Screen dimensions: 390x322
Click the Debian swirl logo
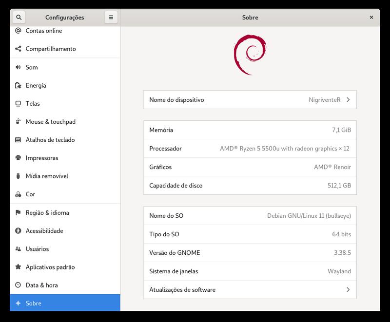coord(250,55)
